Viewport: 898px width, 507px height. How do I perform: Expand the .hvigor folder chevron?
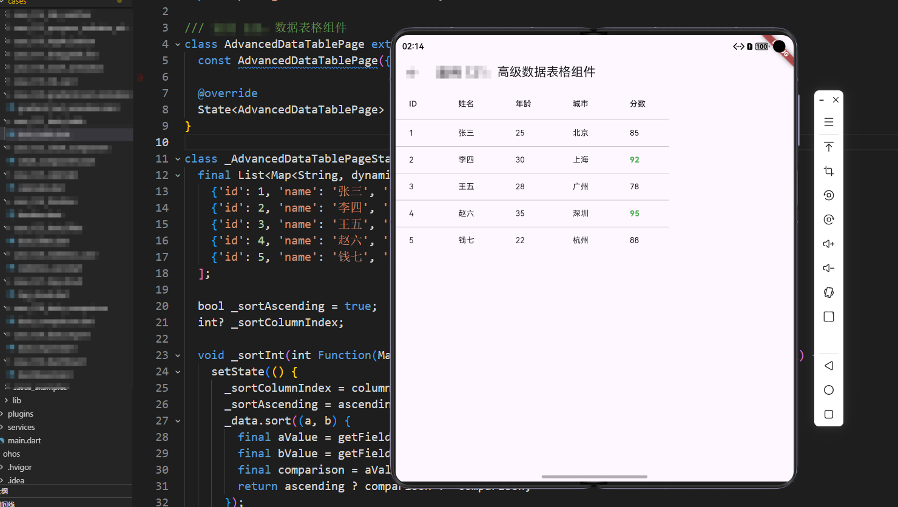point(2,467)
